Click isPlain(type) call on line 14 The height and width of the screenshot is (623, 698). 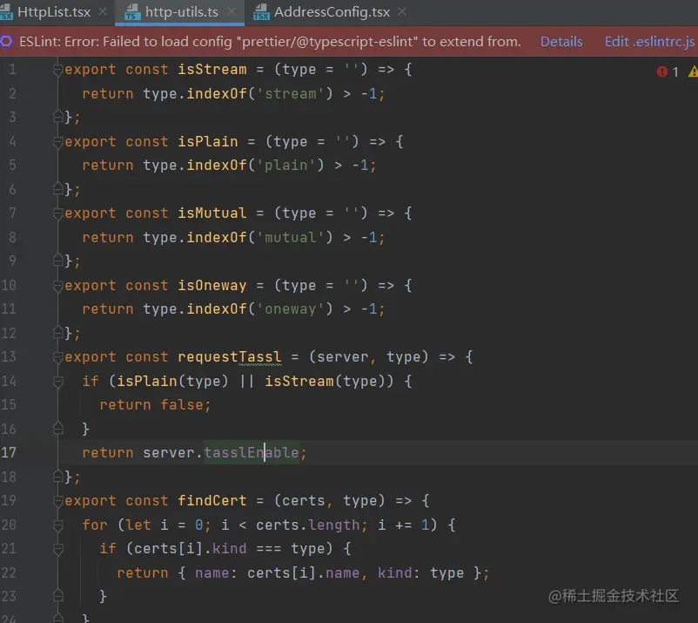coord(172,381)
